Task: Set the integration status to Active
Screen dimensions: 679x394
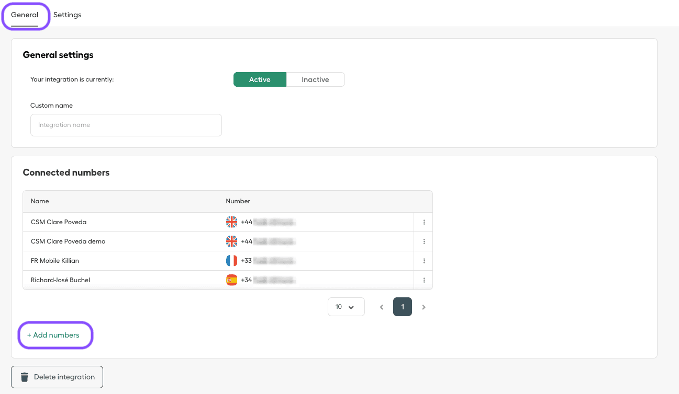Action: click(x=260, y=79)
